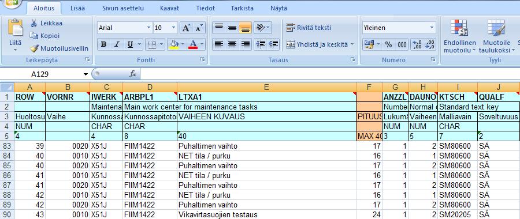
Task: Open Leikepöytä group dialog launcher
Action: pos(88,59)
